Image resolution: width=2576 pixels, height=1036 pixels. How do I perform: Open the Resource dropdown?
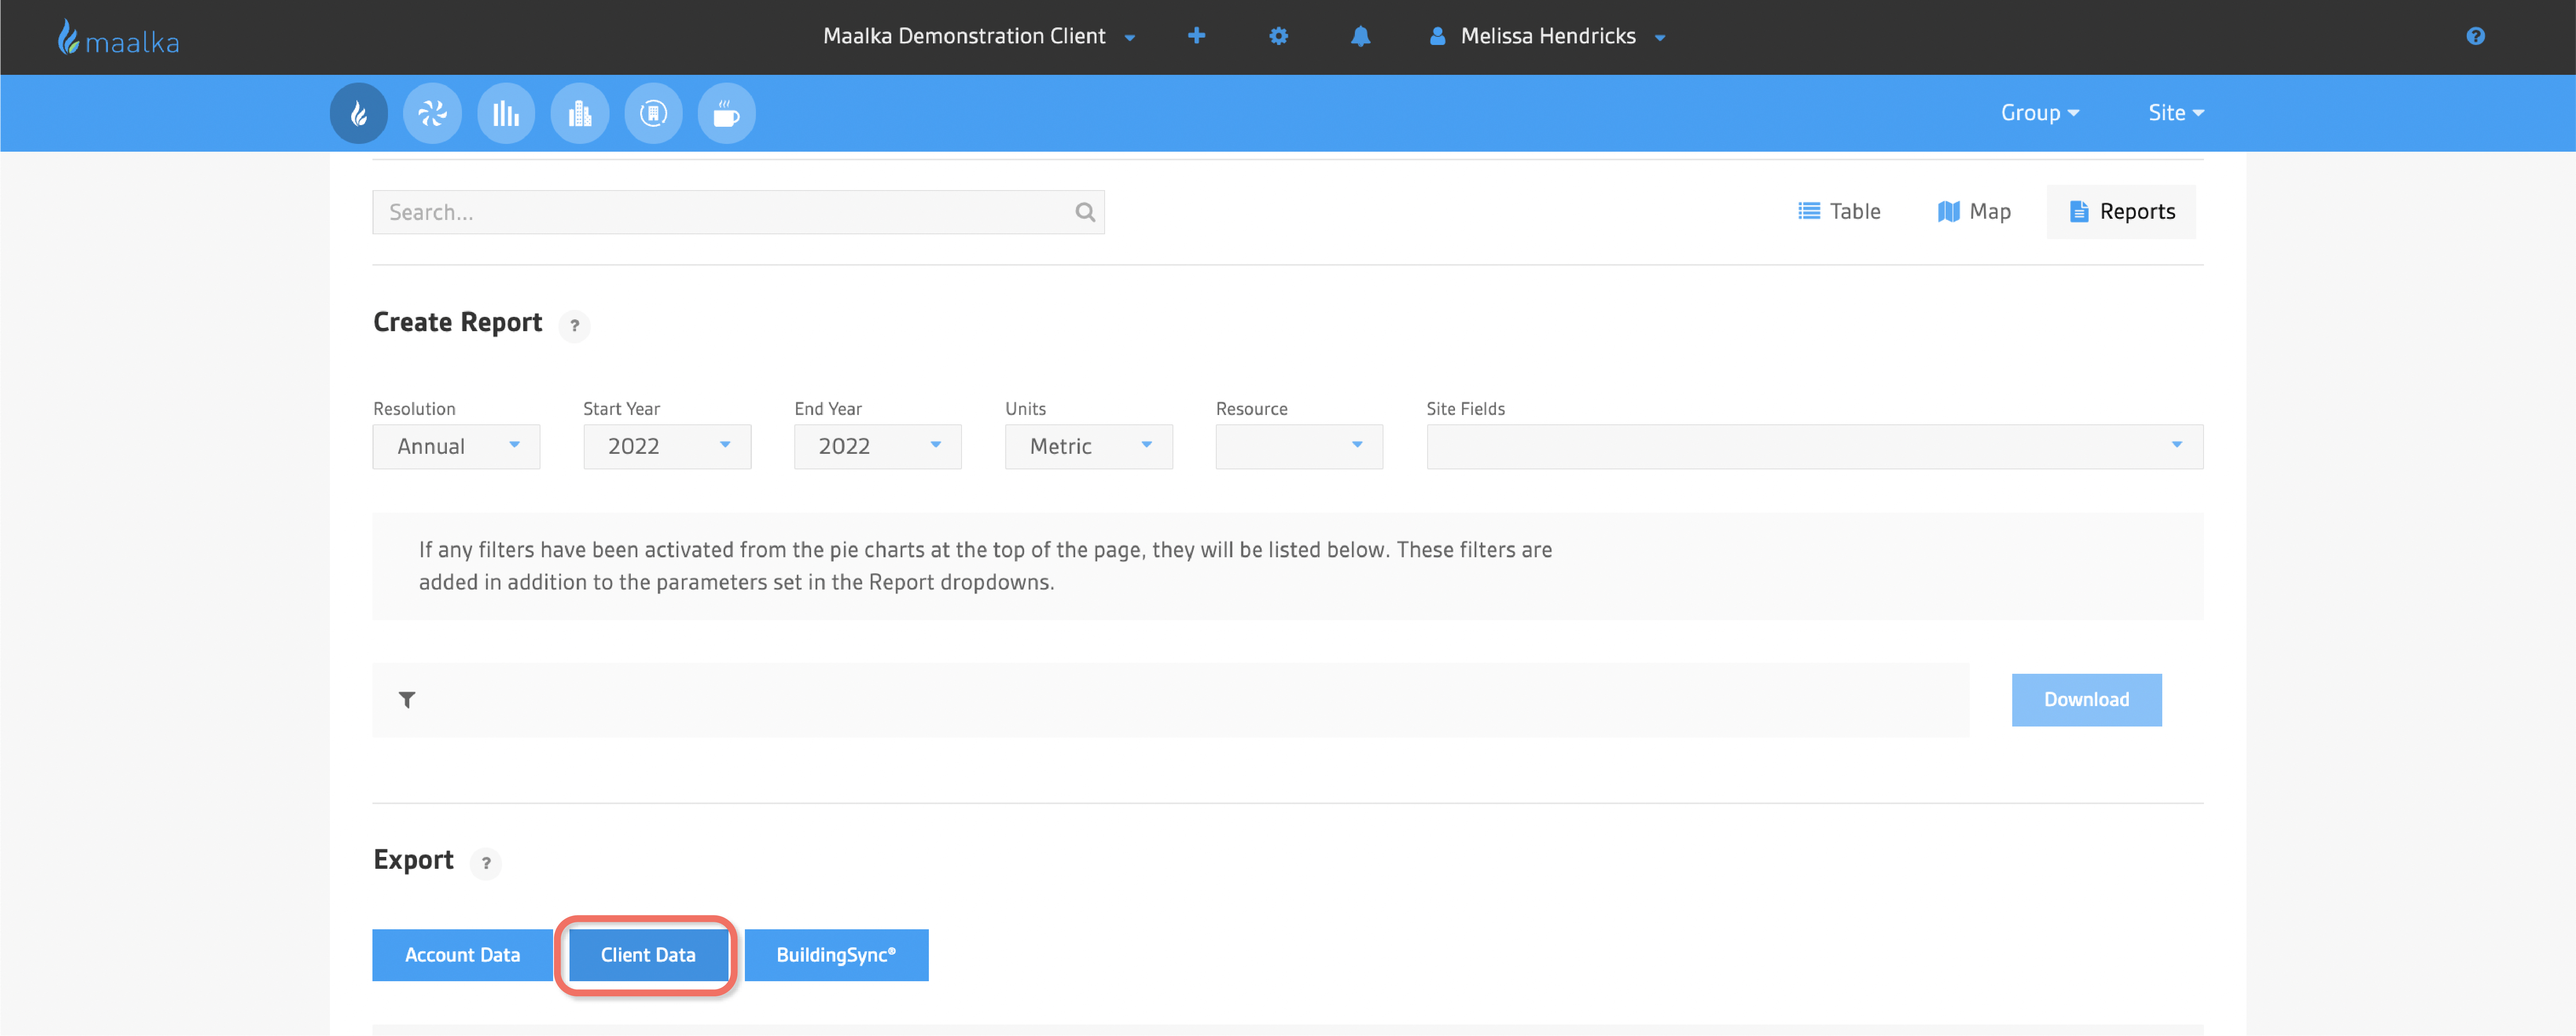coord(1299,447)
